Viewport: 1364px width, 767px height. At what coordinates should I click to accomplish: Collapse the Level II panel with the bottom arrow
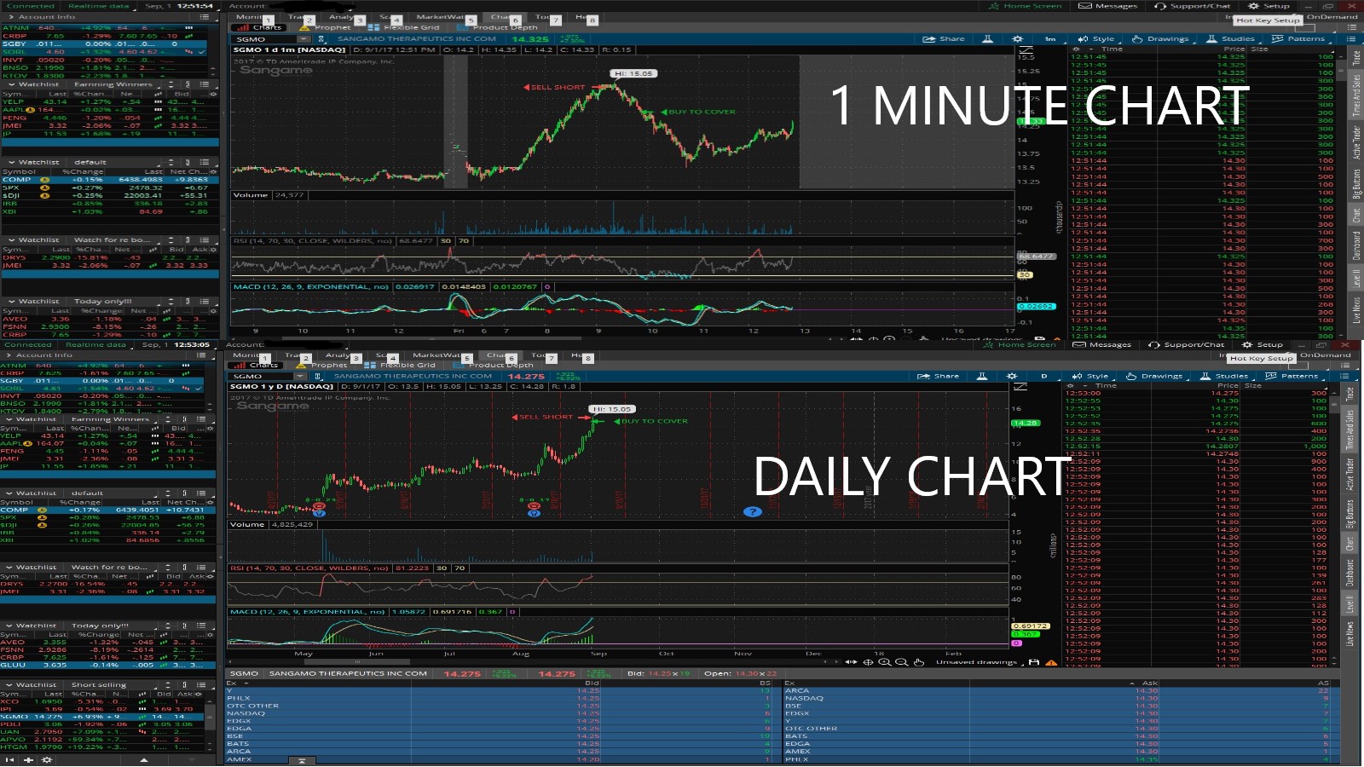click(x=302, y=760)
